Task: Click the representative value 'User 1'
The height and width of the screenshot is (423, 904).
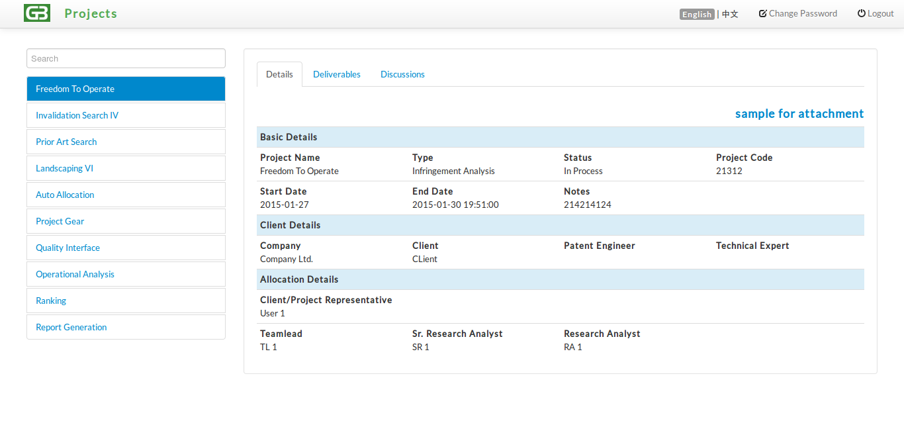Action: coord(273,313)
